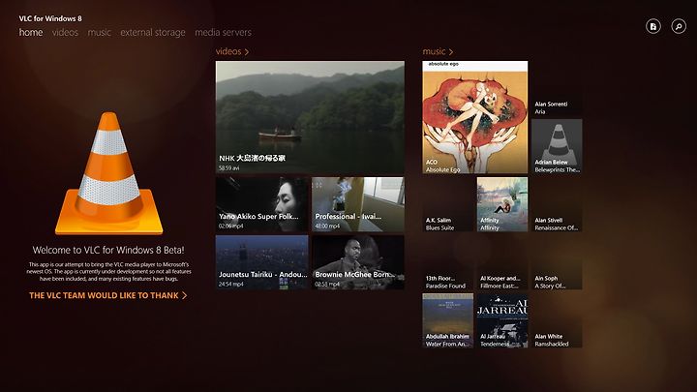Click the VLC for Windows 8 title
The image size is (697, 392).
point(50,18)
